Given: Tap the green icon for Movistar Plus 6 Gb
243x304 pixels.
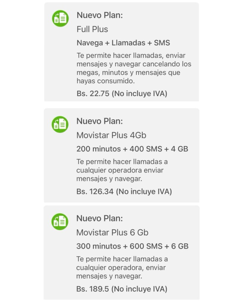Looking at the screenshot, I should click(60, 221).
